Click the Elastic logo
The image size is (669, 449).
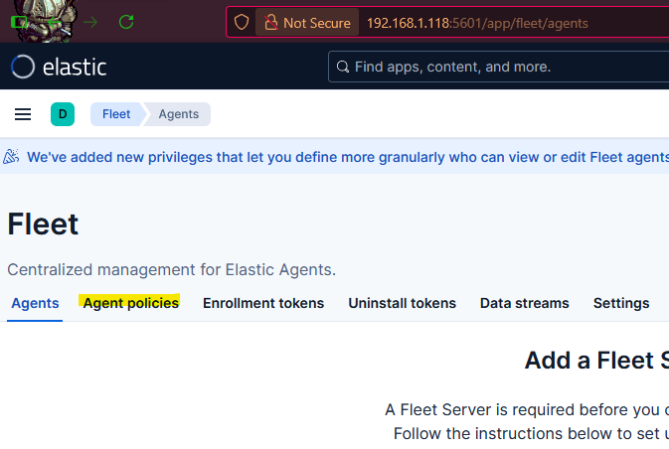click(x=59, y=67)
